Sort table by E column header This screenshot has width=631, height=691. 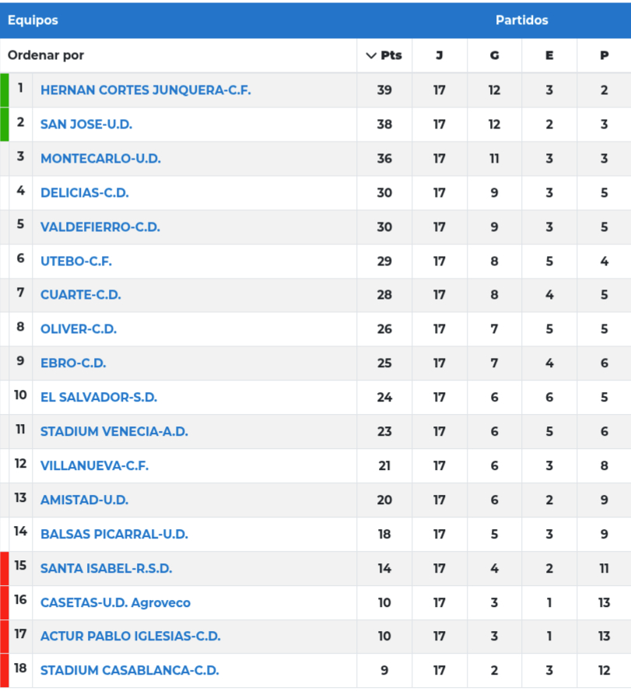pos(549,55)
